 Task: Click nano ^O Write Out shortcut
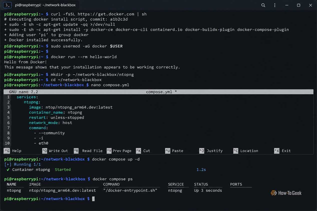(x=55, y=151)
